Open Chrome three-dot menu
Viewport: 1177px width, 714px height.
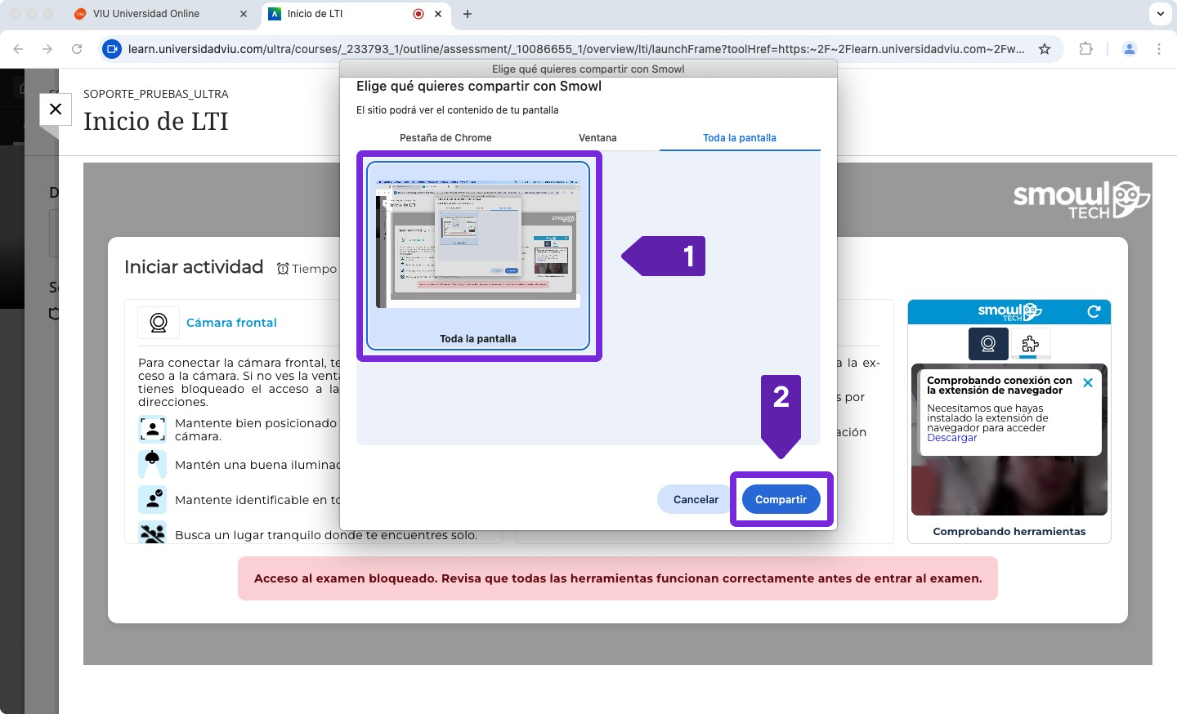[1159, 49]
